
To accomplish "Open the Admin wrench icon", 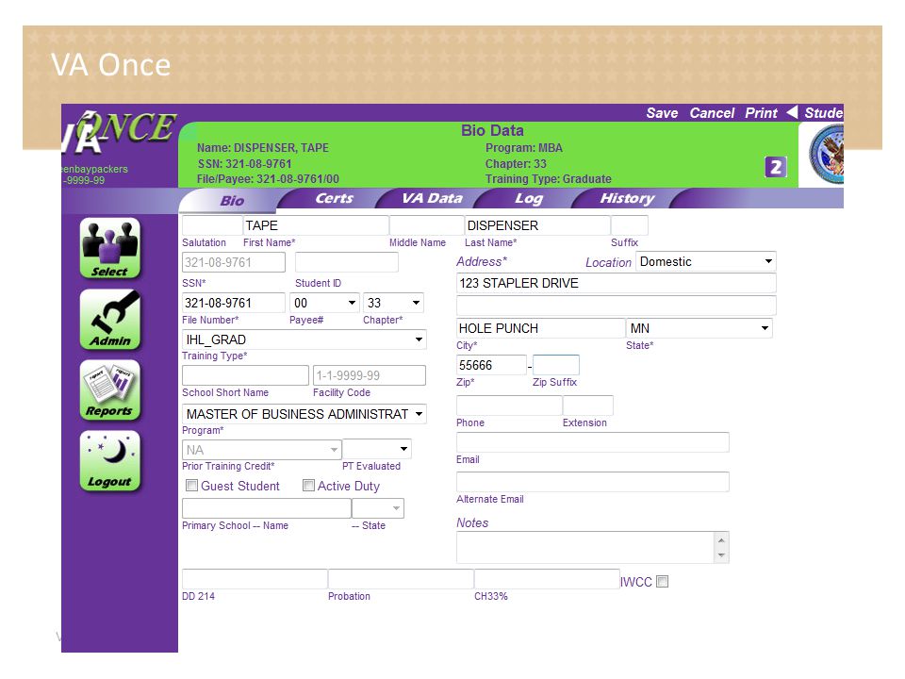I will 109,320.
